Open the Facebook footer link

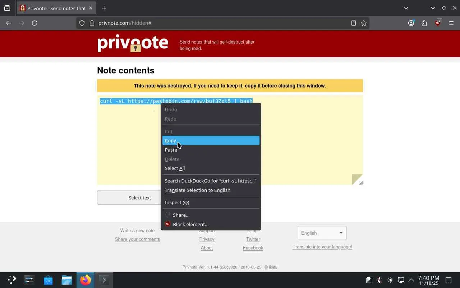pyautogui.click(x=253, y=248)
